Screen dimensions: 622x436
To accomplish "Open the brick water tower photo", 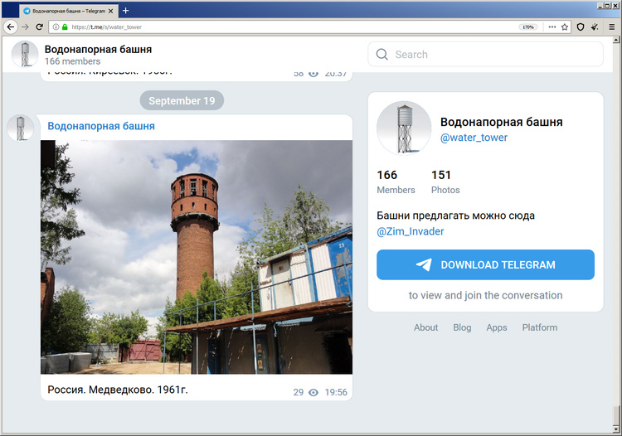I will tap(197, 257).
